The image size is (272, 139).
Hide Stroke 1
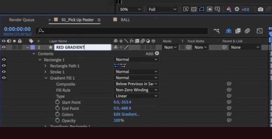(4, 72)
